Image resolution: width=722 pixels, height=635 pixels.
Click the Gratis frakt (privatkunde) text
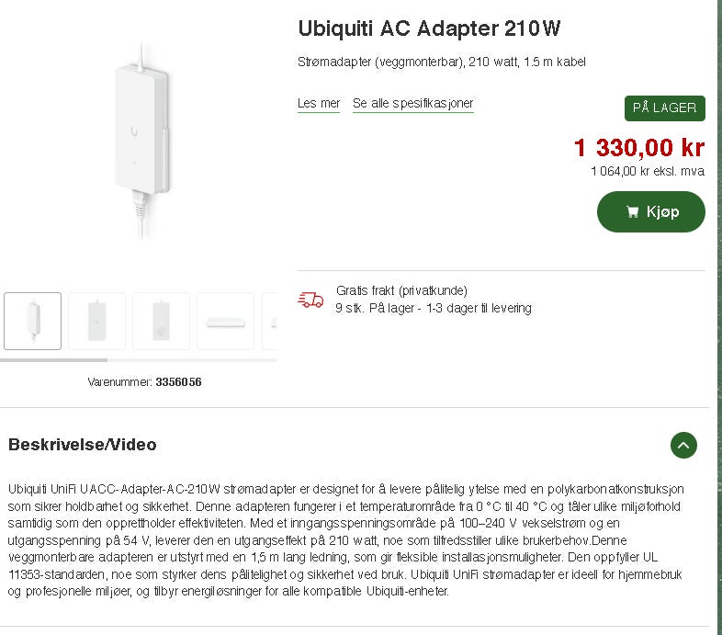[x=401, y=290]
